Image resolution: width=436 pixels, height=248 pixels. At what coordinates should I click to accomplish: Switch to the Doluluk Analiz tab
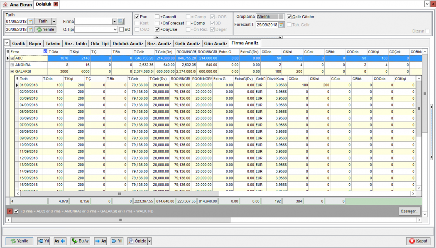(x=128, y=44)
